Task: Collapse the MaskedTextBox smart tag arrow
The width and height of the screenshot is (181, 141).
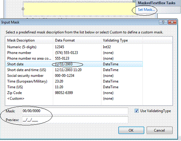Action: tap(134, 1)
